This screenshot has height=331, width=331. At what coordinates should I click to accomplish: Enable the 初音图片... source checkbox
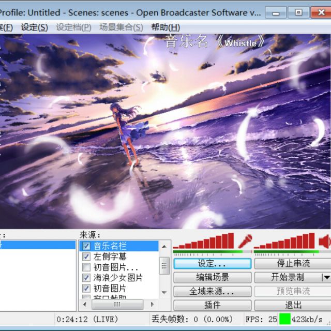tap(86, 267)
